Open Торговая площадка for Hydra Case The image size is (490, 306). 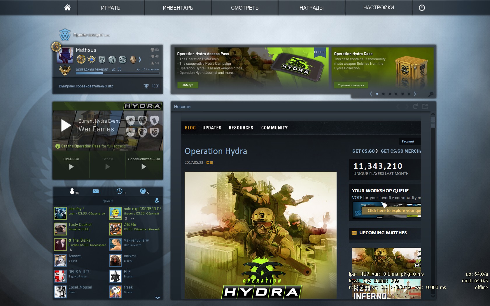(x=351, y=85)
